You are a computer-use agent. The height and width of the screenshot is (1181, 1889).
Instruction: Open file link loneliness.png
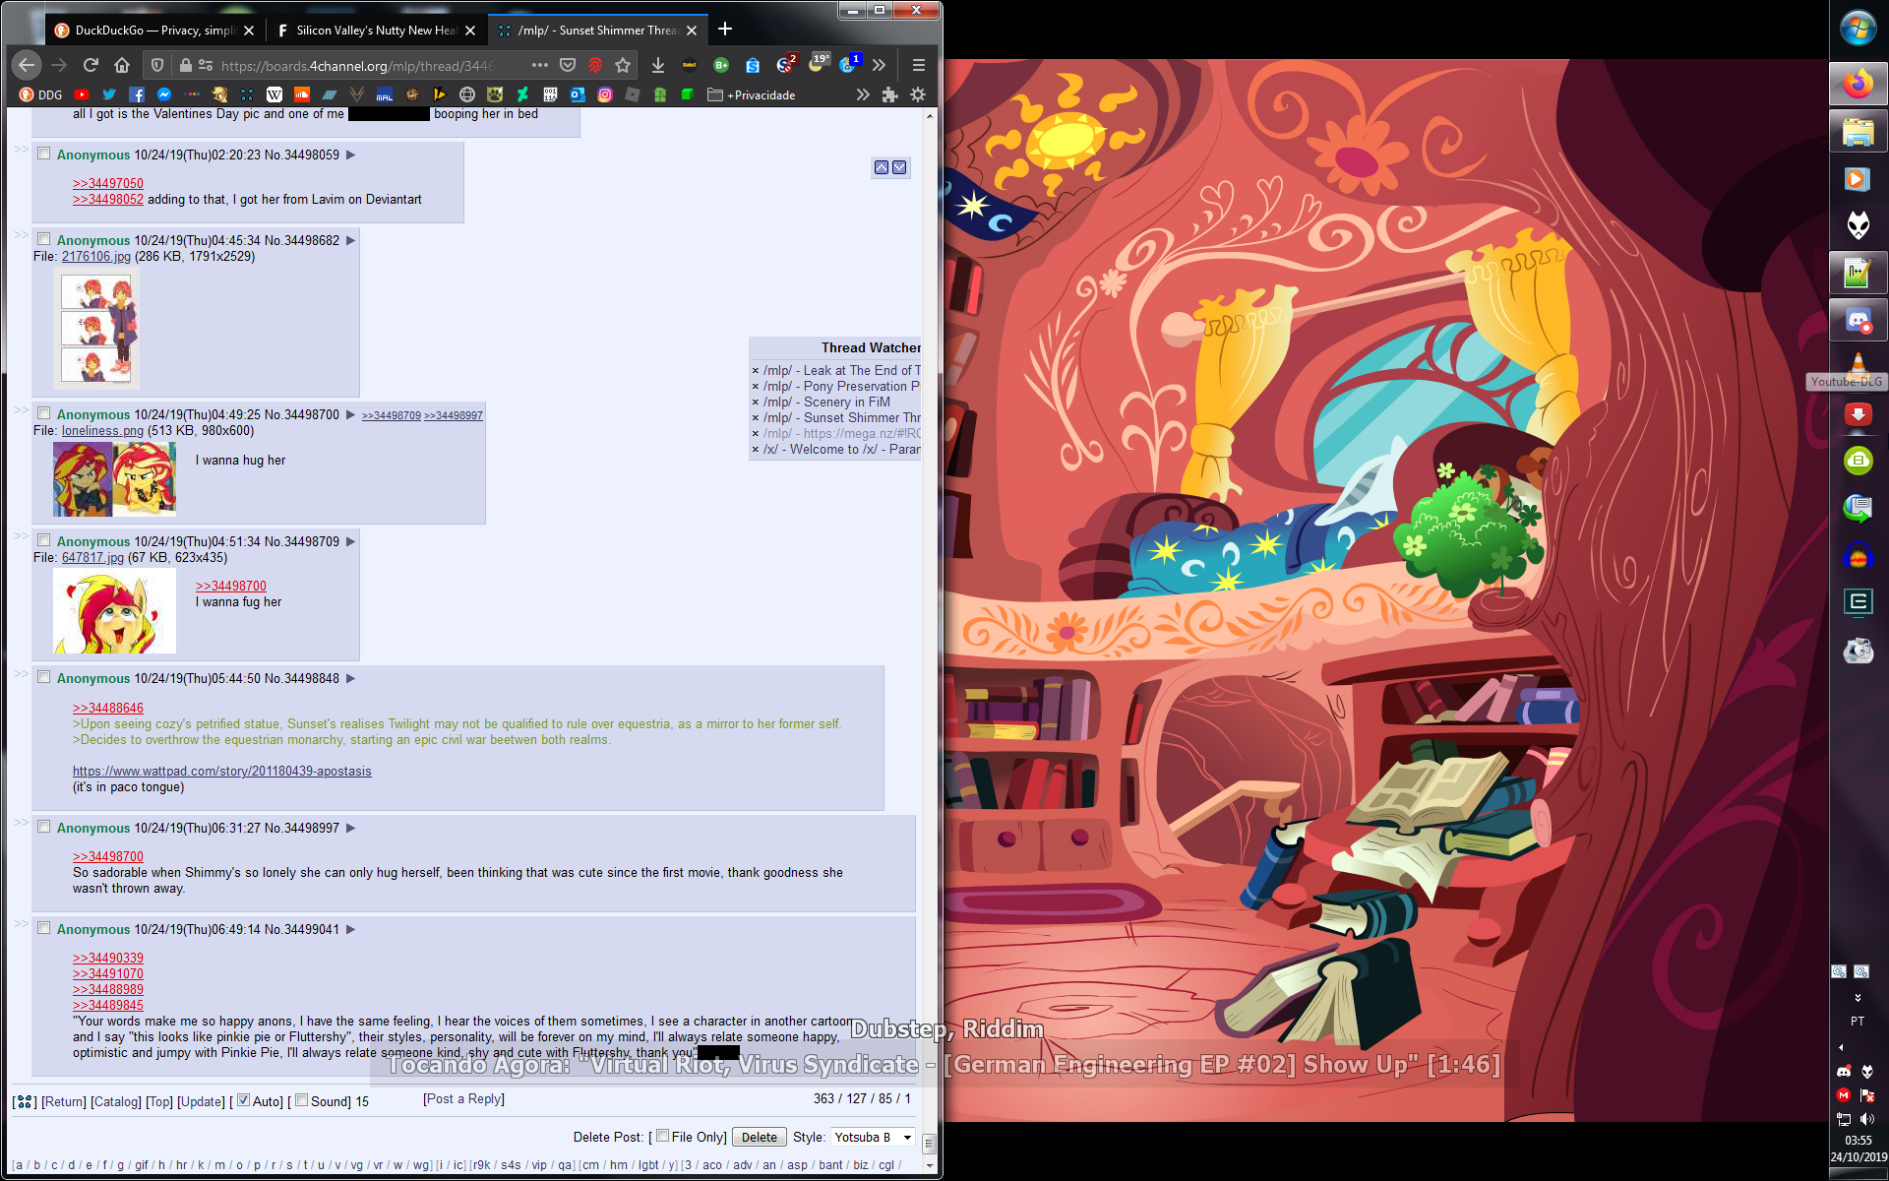click(x=102, y=430)
